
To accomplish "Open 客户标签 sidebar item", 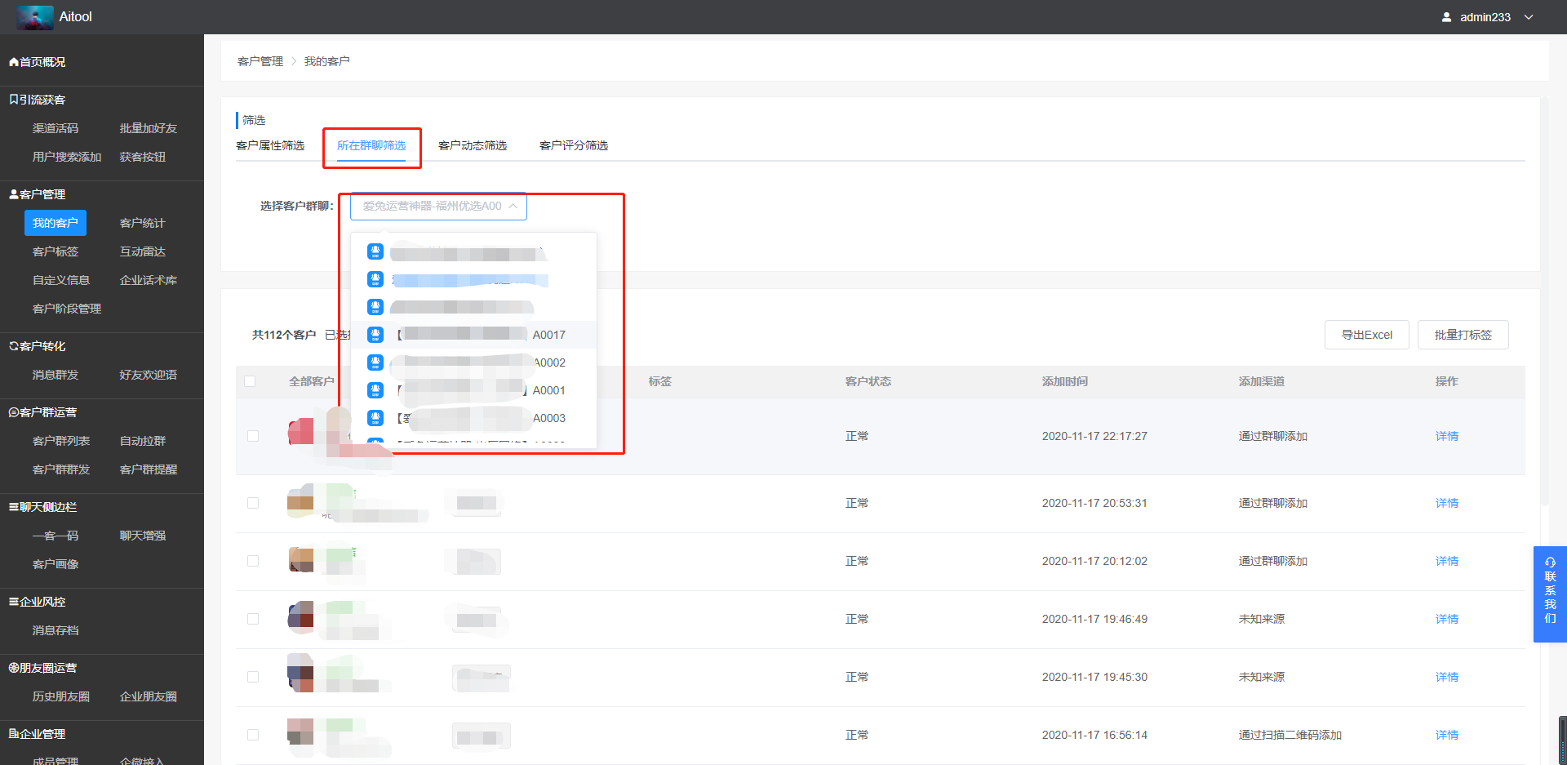I will click(x=55, y=251).
